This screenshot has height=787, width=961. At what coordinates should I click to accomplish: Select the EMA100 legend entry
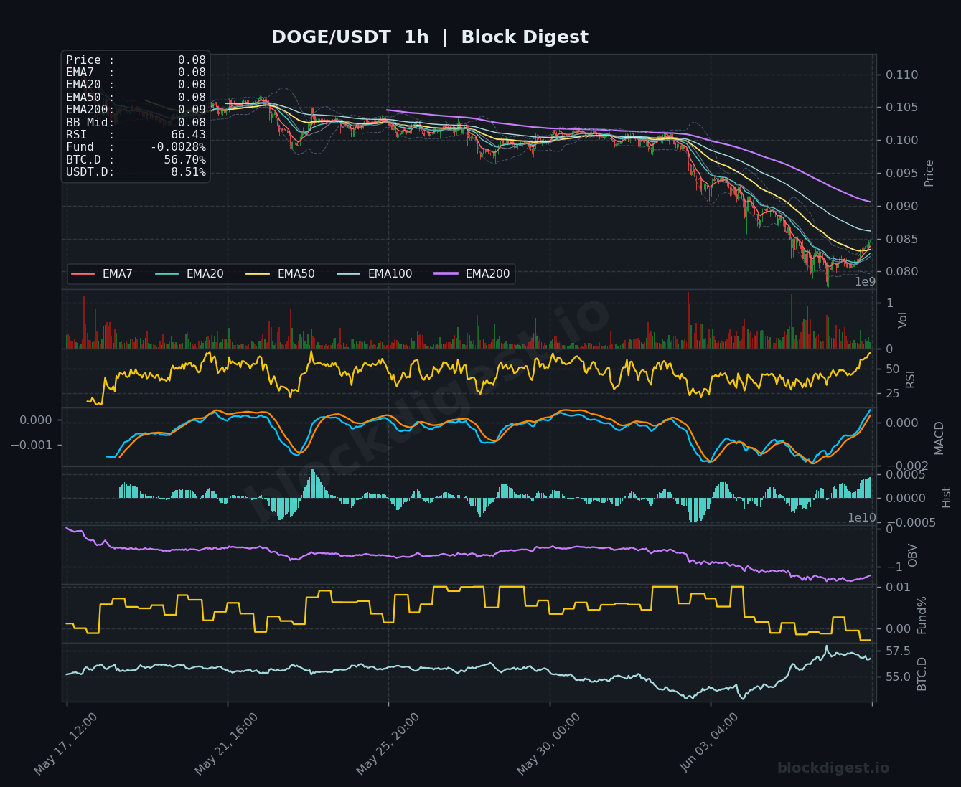pyautogui.click(x=375, y=274)
